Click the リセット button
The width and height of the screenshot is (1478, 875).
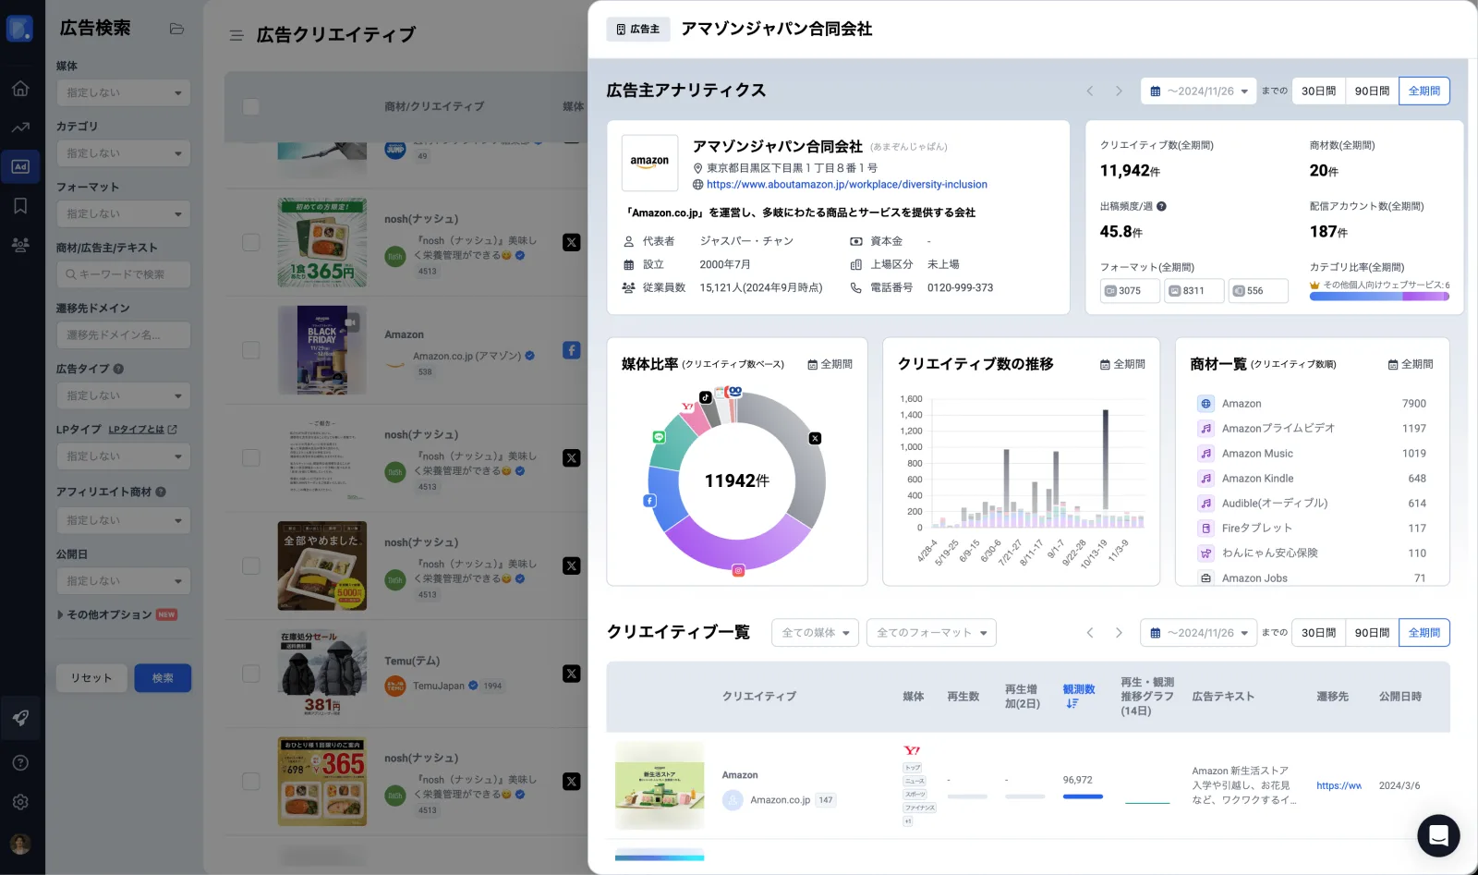91,678
